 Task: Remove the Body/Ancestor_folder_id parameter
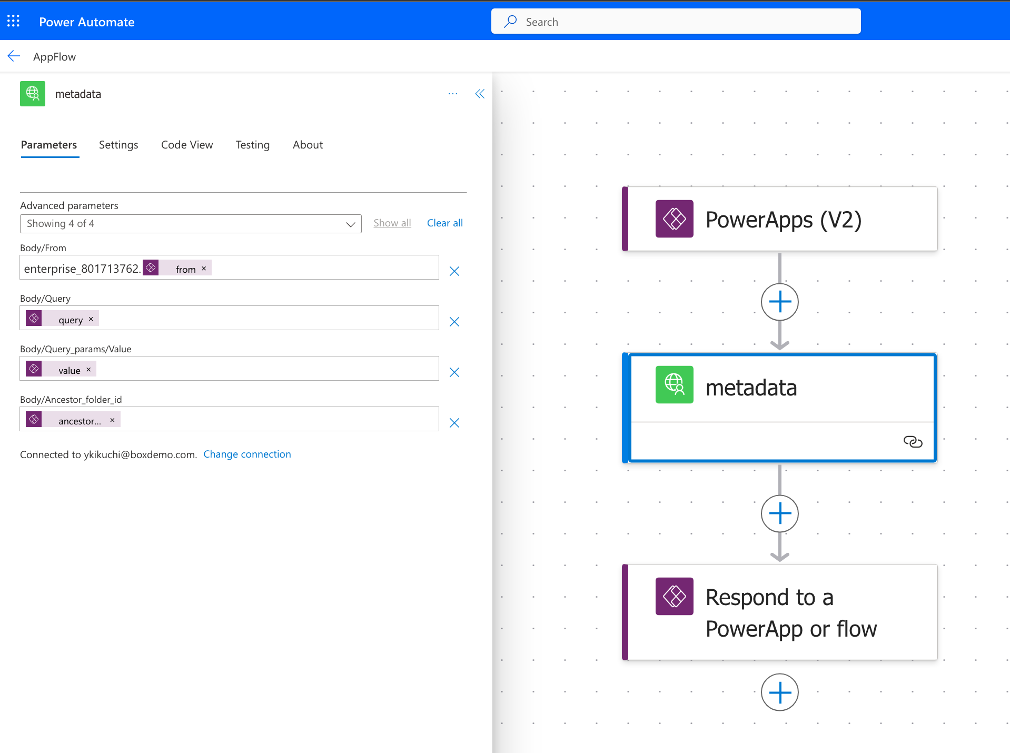point(454,423)
